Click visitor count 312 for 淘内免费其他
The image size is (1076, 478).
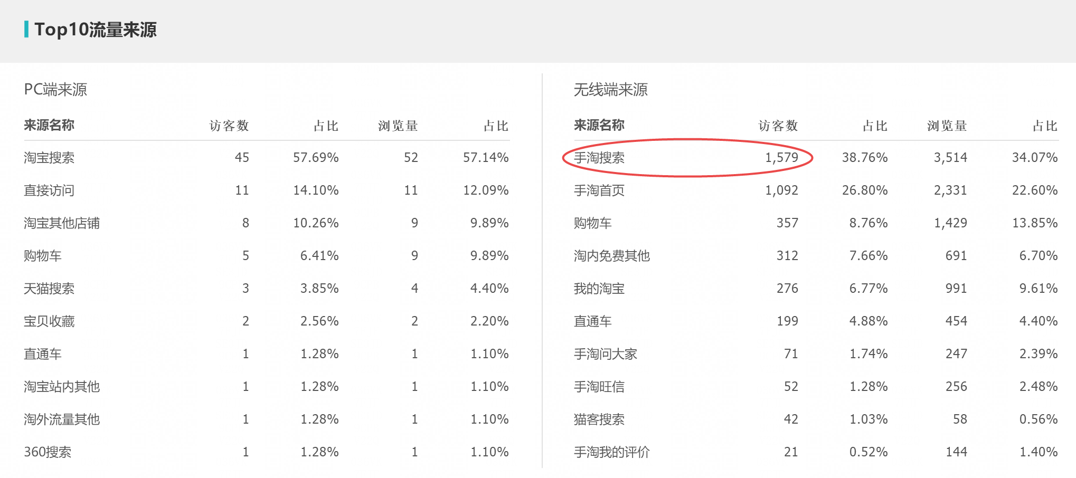(787, 256)
